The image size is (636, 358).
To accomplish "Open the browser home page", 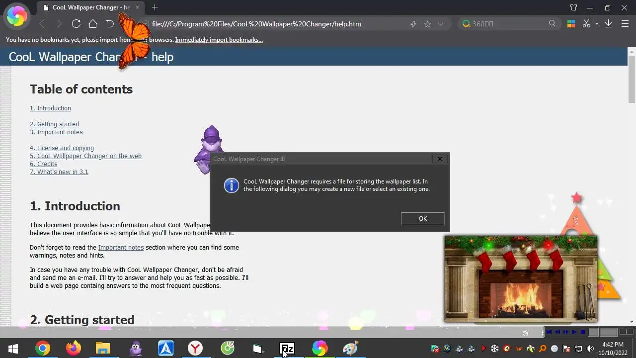I will coord(93,24).
